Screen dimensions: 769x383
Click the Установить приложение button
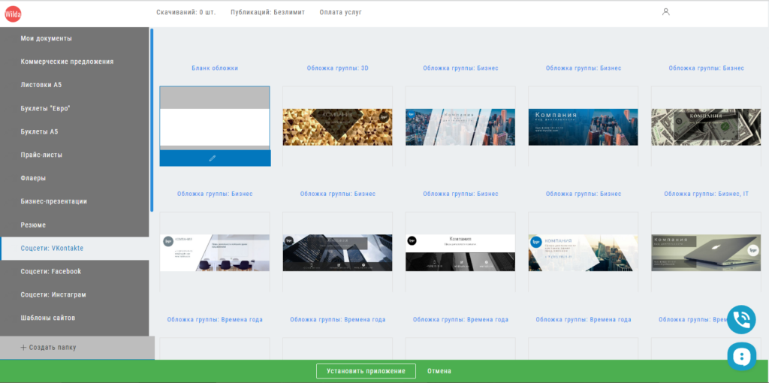click(x=366, y=371)
